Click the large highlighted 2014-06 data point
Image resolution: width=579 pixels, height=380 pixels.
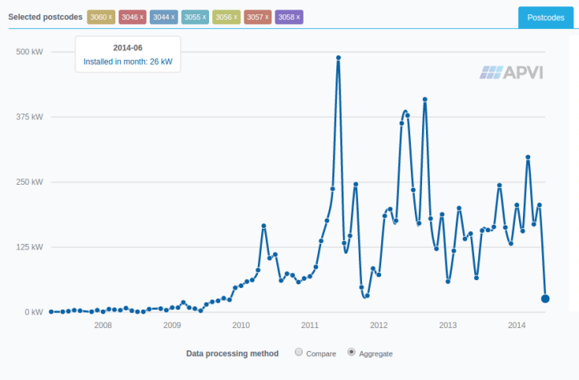(545, 298)
